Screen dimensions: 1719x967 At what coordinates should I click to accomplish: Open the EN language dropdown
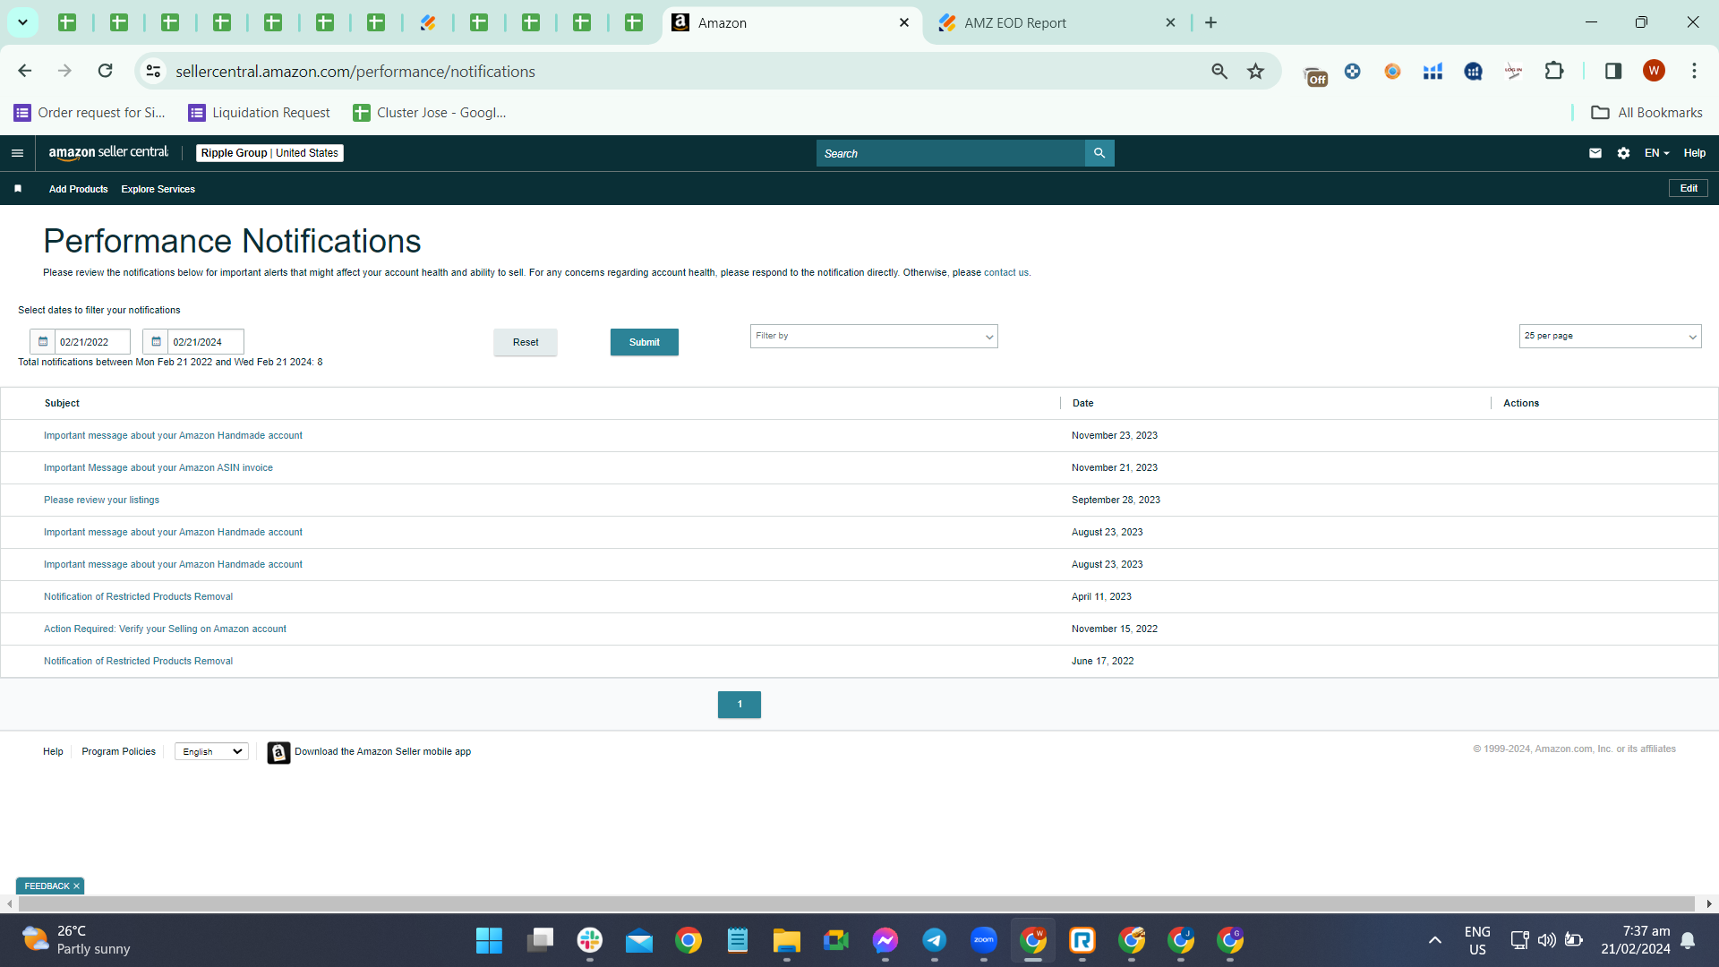[x=1657, y=153]
